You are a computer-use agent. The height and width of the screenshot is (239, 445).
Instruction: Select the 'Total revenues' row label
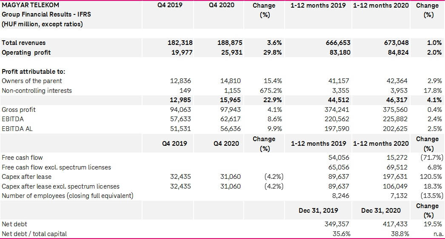[x=23, y=43]
